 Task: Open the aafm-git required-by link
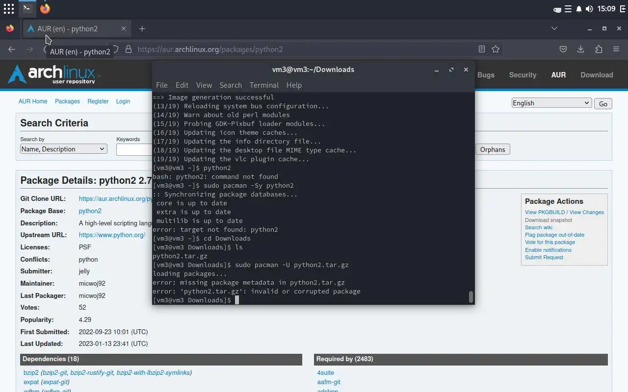[329, 382]
